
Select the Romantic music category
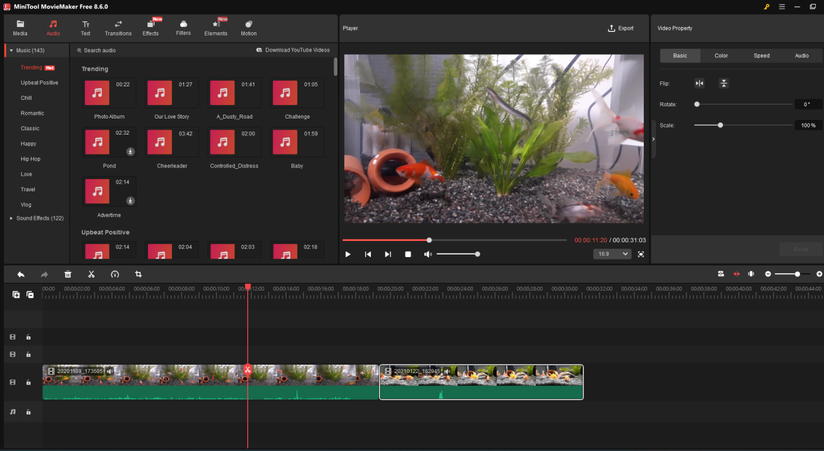pos(32,113)
